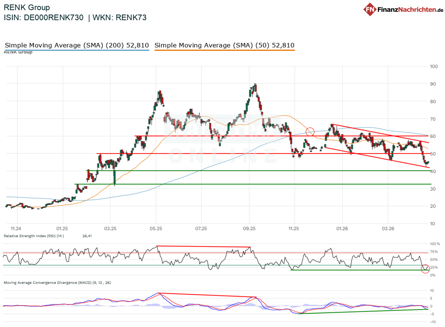Click the RSI 0% axis label
Screen dimensions: 445x327
click(x=434, y=275)
